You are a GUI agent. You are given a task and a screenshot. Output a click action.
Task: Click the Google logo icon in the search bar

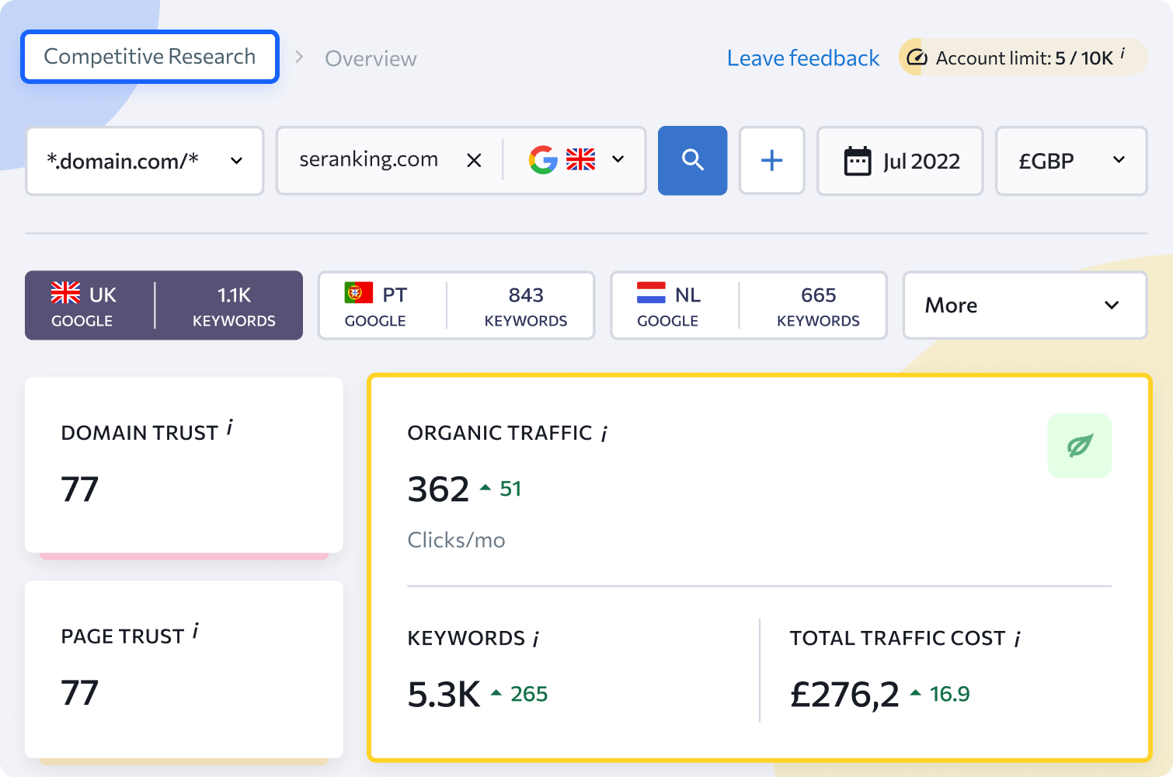point(543,160)
